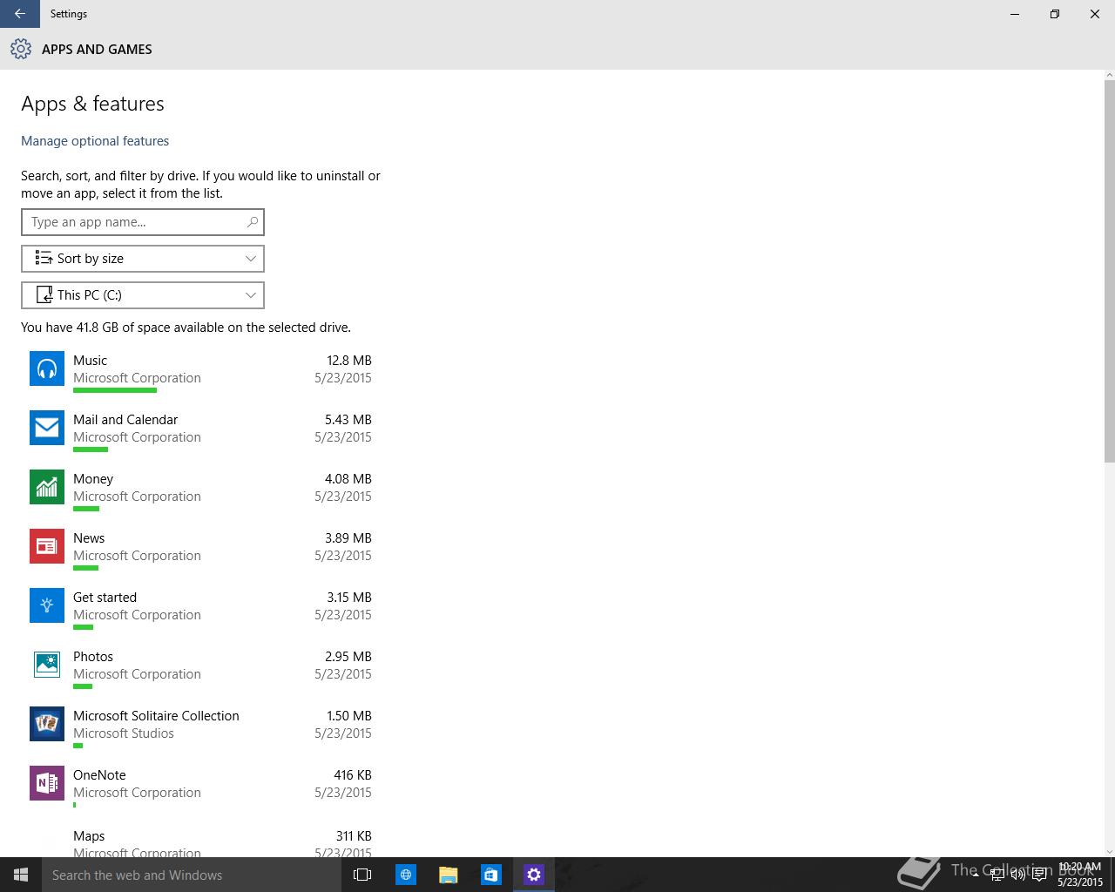
Task: Click the search magnifier icon in app name box
Action: [253, 222]
